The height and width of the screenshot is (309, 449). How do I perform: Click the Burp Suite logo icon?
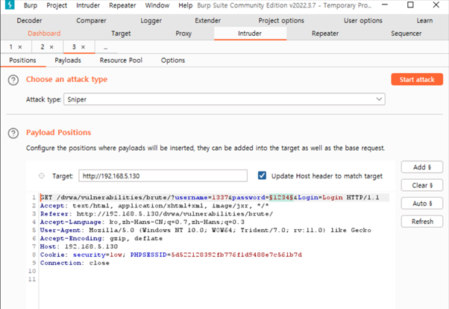(x=10, y=5)
